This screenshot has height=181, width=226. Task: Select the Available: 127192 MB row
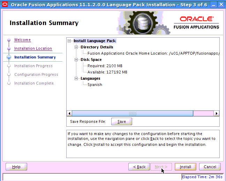107,72
